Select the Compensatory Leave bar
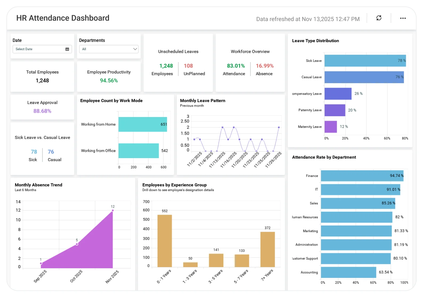The image size is (423, 297). 338,94
